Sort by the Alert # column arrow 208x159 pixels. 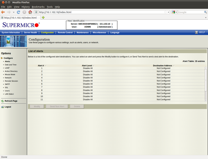pyautogui.click(x=46, y=66)
